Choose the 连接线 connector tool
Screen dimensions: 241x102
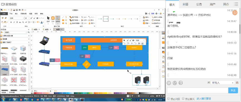click(58, 20)
